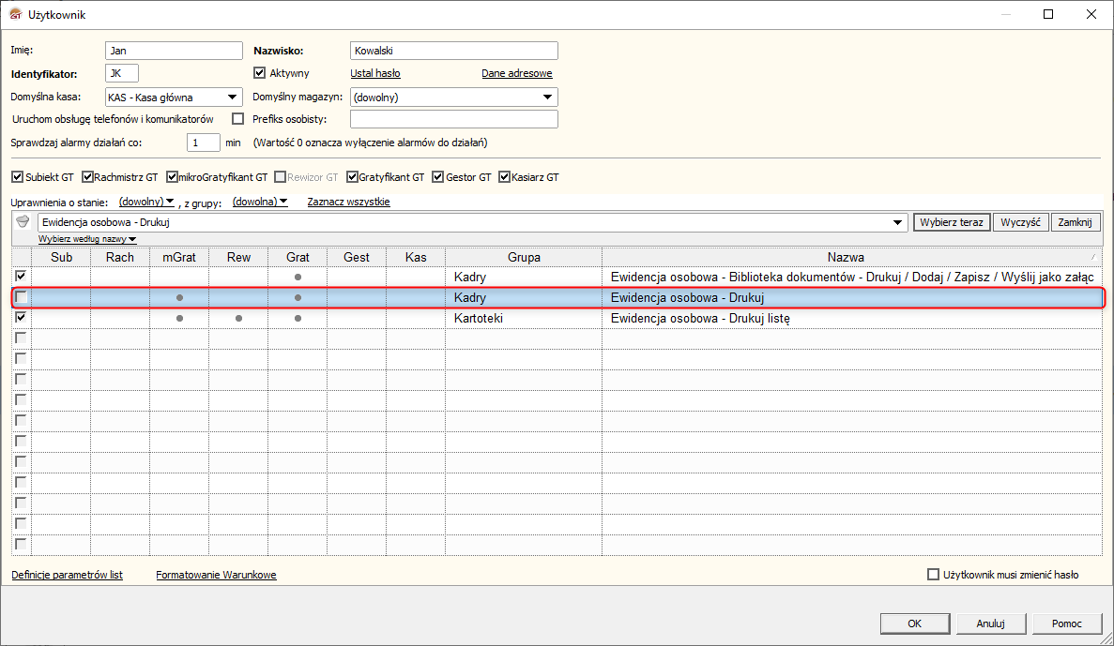Sort by the Rew column header
Screen dimensions: 1114x646
click(x=238, y=257)
